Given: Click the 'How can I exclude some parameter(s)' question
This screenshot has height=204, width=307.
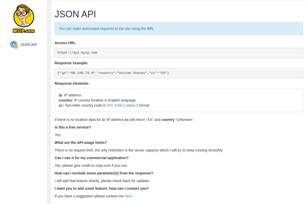Looking at the screenshot, I should 104,173.
